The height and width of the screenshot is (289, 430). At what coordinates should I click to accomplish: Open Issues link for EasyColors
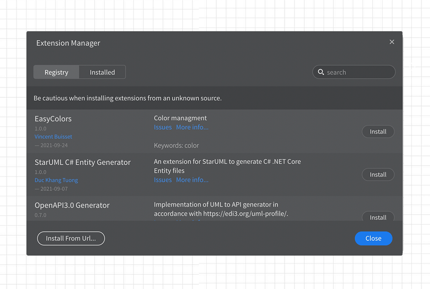pyautogui.click(x=162, y=127)
